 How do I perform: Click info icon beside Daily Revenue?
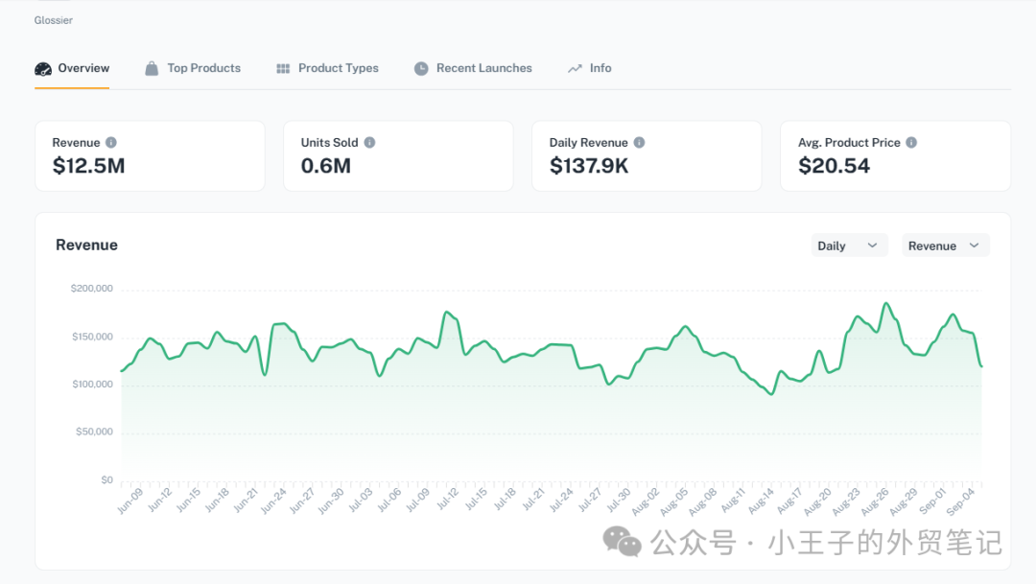click(639, 143)
